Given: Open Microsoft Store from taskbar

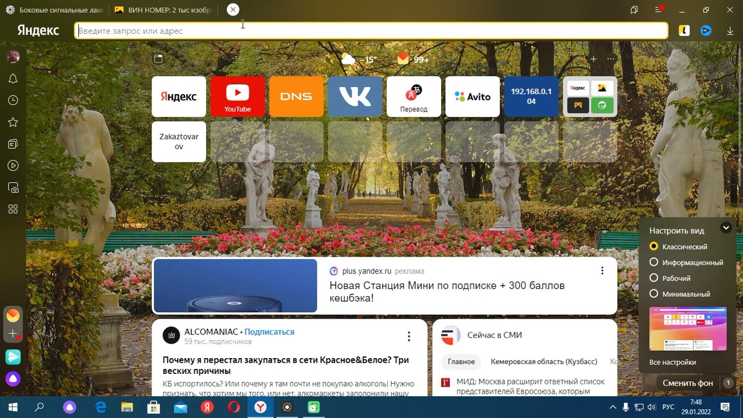Looking at the screenshot, I should tap(154, 407).
